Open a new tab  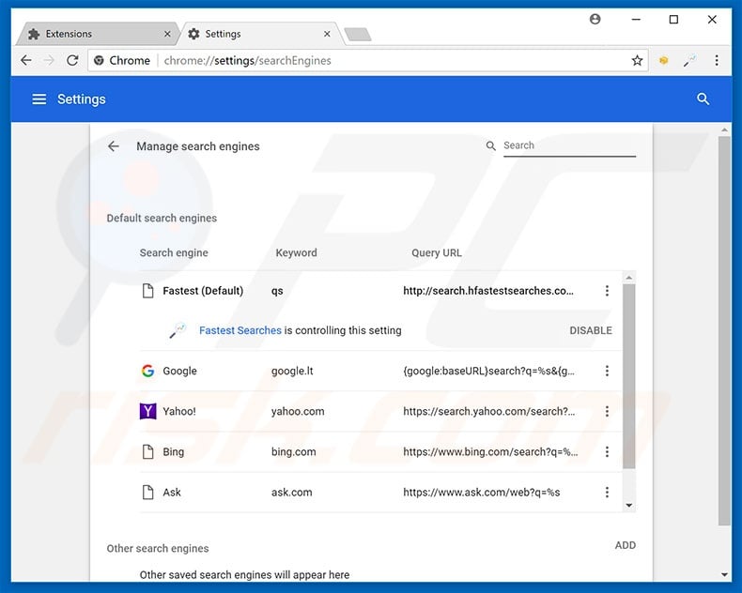(x=358, y=35)
